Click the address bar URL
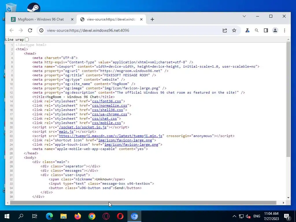Viewport: 296px width, 222px height. [88, 30]
